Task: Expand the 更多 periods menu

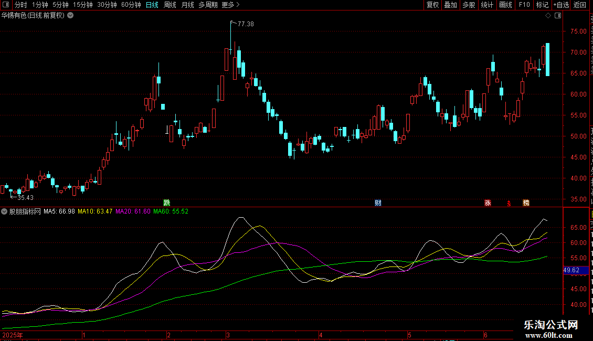Action: (x=231, y=5)
